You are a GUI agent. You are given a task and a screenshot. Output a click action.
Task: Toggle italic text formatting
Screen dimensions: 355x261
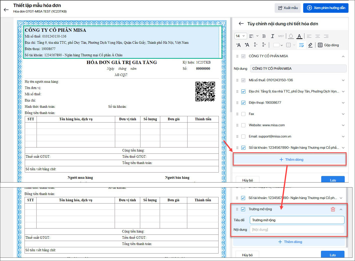pyautogui.click(x=272, y=36)
